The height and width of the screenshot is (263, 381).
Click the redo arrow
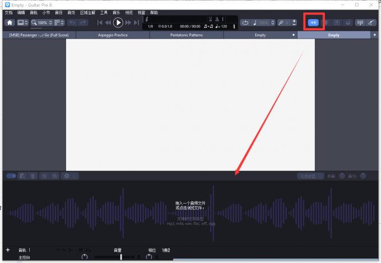(83, 22)
